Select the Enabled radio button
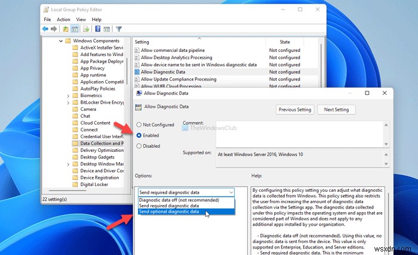 point(139,135)
